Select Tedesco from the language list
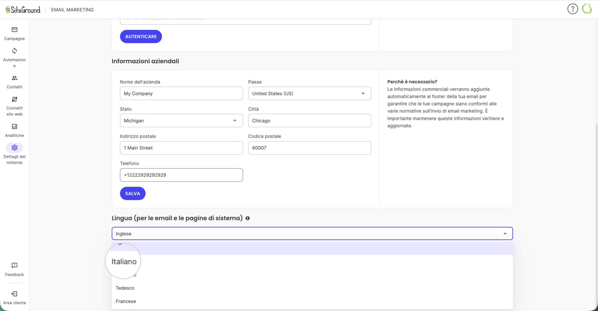598x311 pixels. 312,288
